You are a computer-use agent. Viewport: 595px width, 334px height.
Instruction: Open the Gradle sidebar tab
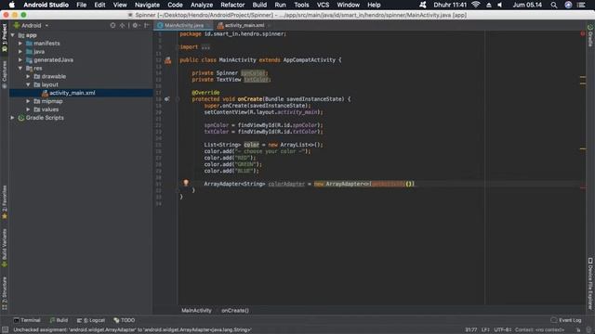point(590,35)
